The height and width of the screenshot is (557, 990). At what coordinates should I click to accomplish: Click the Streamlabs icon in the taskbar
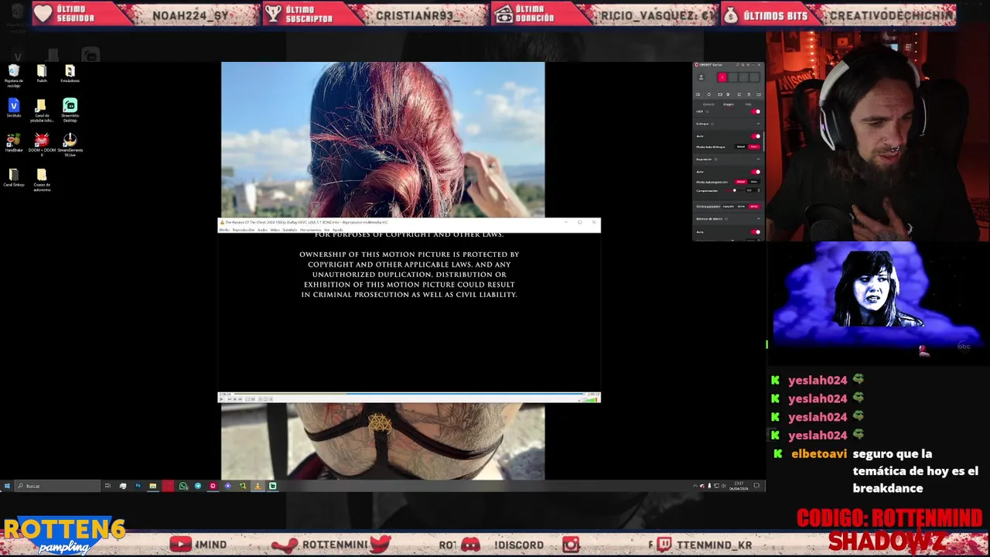point(272,486)
